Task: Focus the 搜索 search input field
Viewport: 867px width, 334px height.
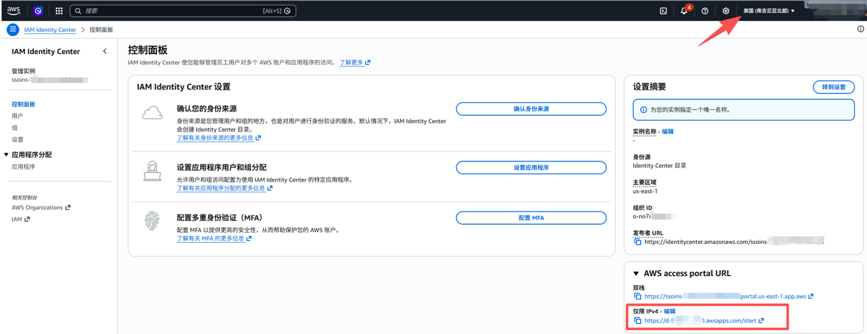Action: [x=183, y=11]
